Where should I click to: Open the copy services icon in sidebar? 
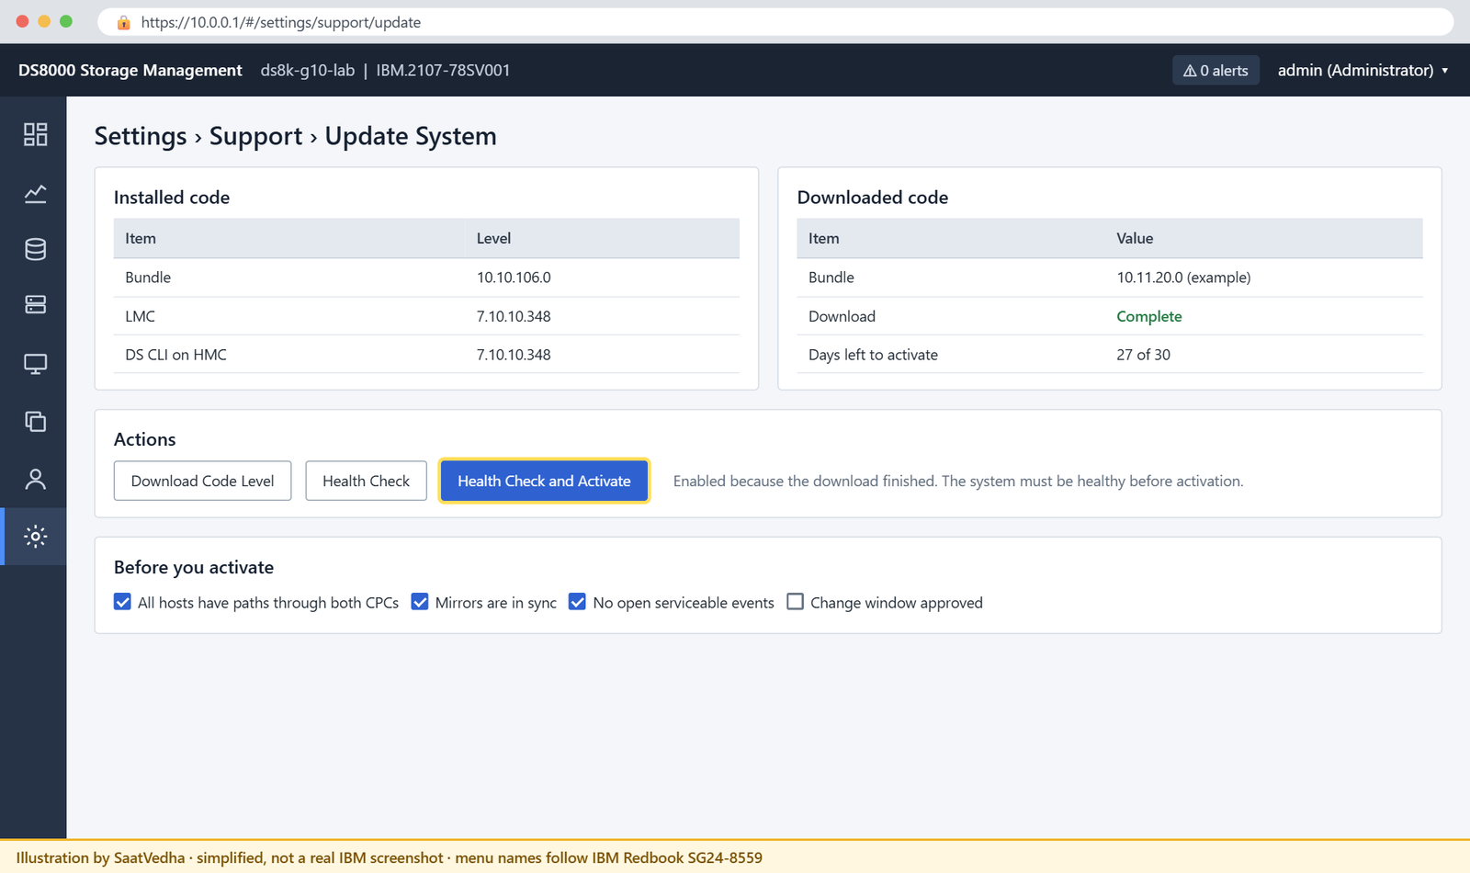[x=35, y=421]
